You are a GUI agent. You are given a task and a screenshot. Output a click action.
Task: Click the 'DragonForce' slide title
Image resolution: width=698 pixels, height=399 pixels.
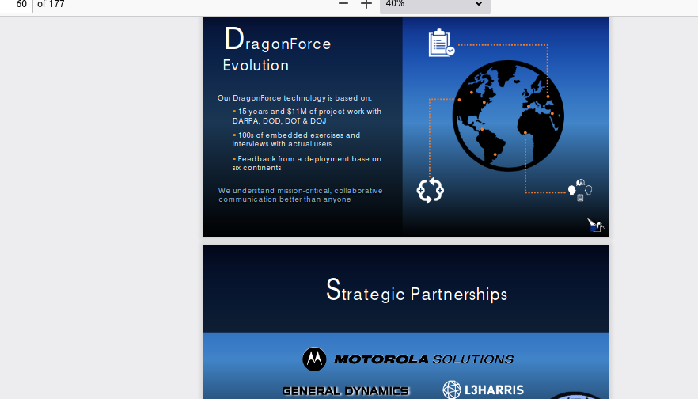click(x=278, y=40)
